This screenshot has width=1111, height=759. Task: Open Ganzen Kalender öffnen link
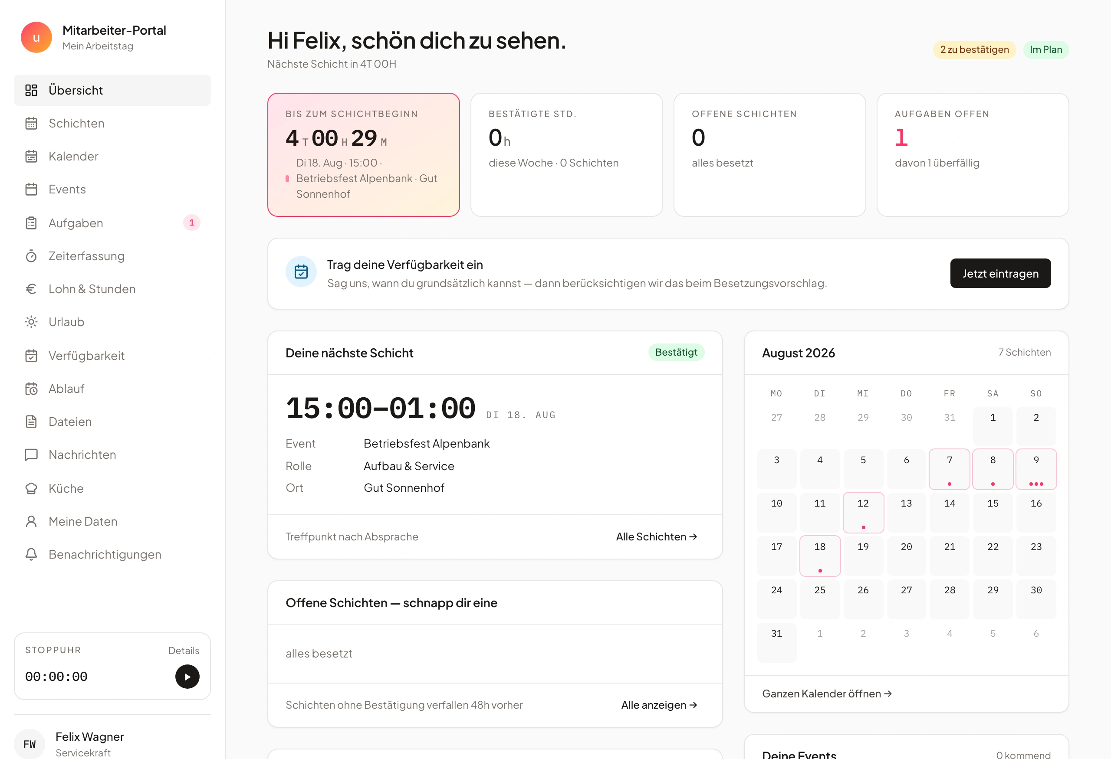pyautogui.click(x=827, y=694)
